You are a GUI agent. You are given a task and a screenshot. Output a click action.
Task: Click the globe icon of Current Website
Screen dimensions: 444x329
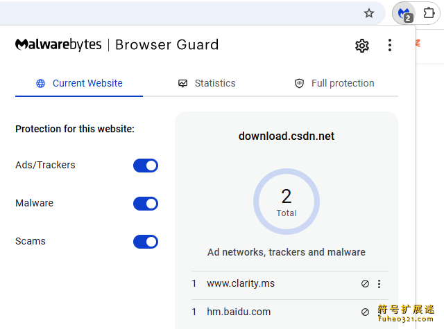40,83
